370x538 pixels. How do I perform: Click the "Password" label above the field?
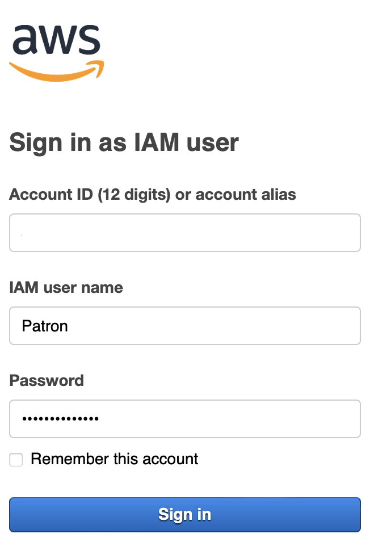tap(47, 380)
